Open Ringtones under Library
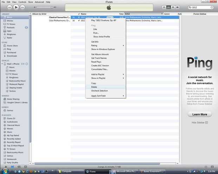This screenshot has width=218, height=174. (x=11, y=34)
